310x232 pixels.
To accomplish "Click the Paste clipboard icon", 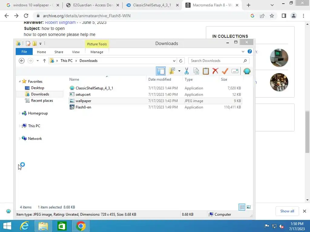I will point(206,71).
